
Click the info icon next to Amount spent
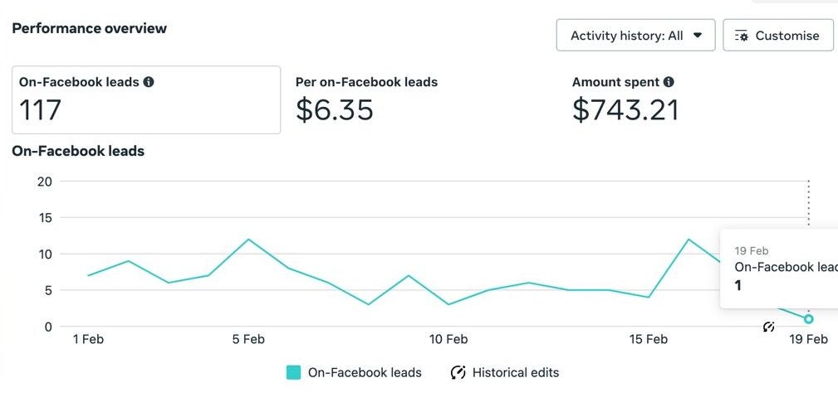tap(669, 82)
